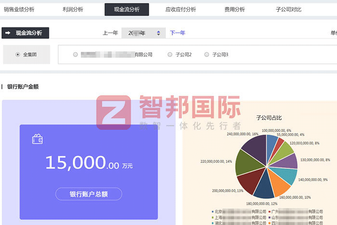Click the 山东 purple legend marker
Viewport: 337px width, 225px height.
[269, 217]
